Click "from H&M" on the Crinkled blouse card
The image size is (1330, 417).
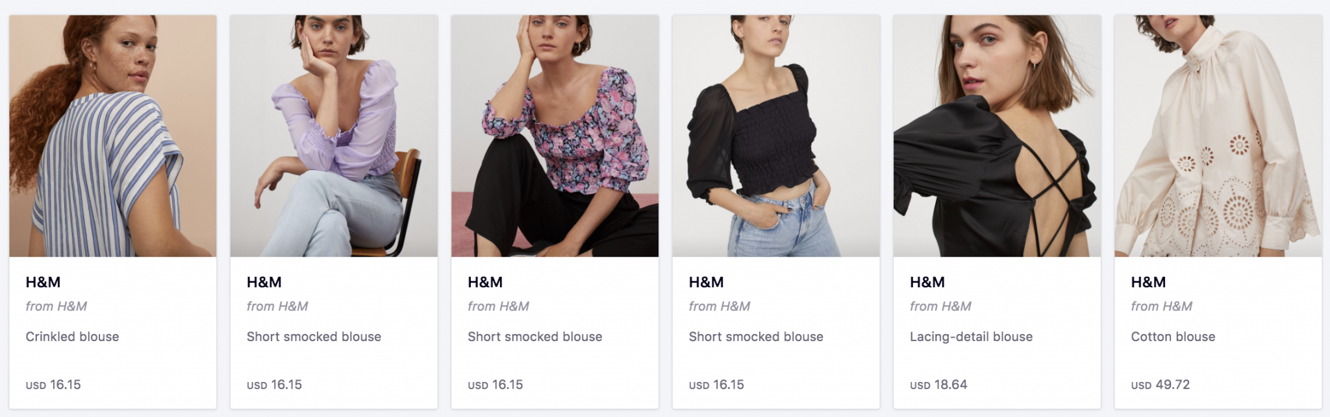click(x=56, y=306)
